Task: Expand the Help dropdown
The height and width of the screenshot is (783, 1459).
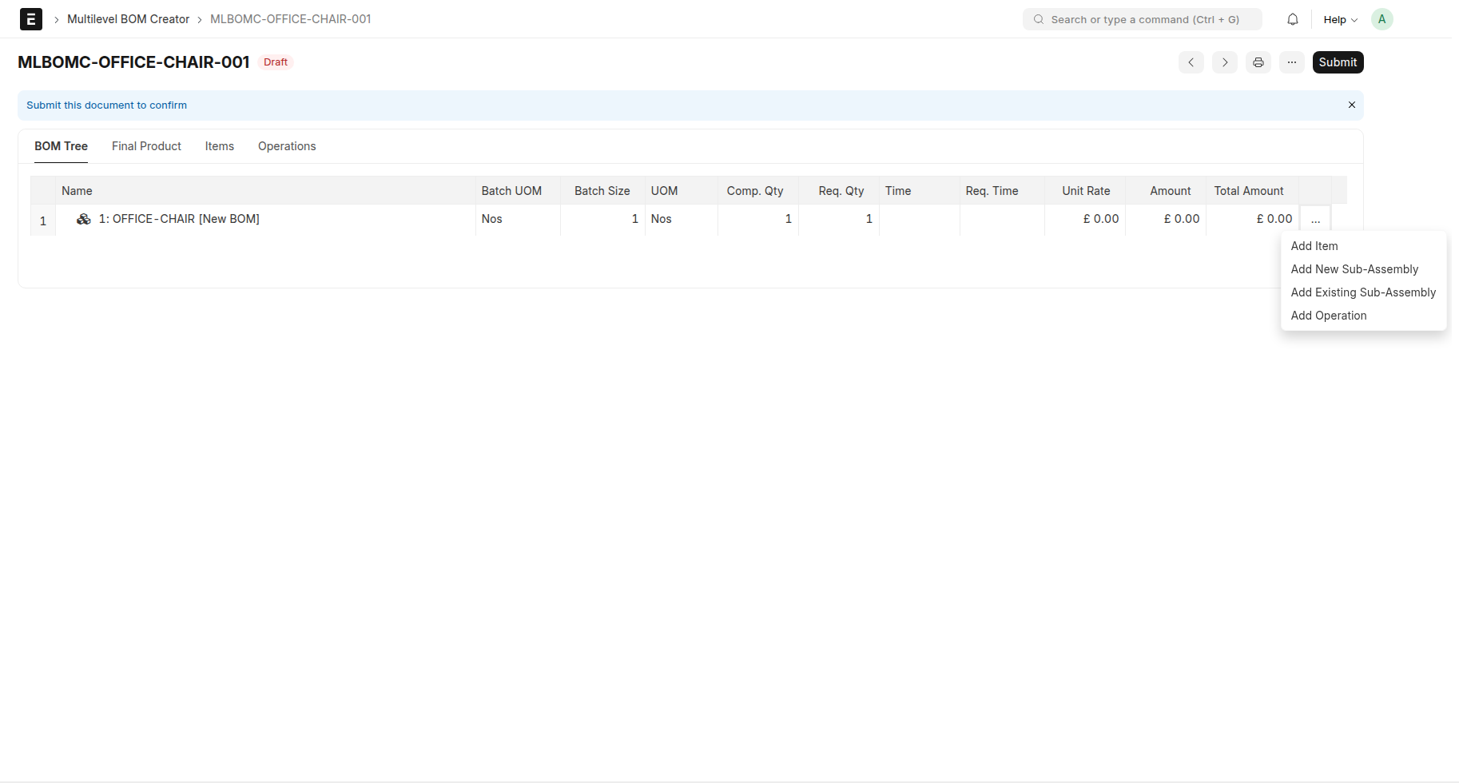Action: [x=1340, y=19]
